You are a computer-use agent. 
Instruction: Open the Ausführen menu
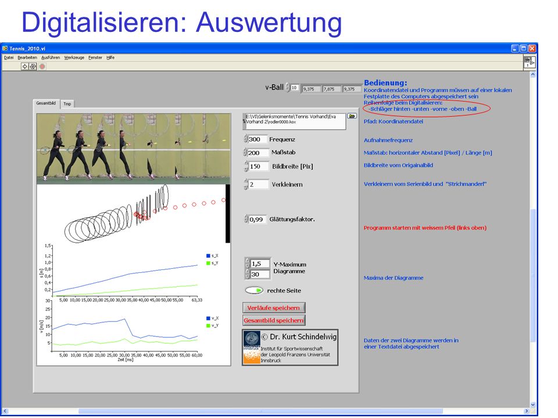[x=51, y=57]
